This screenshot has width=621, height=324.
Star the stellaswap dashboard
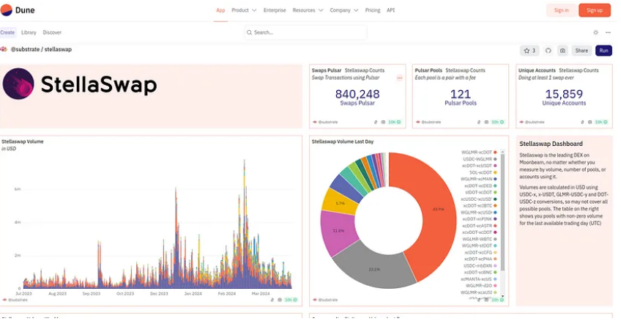pos(529,51)
